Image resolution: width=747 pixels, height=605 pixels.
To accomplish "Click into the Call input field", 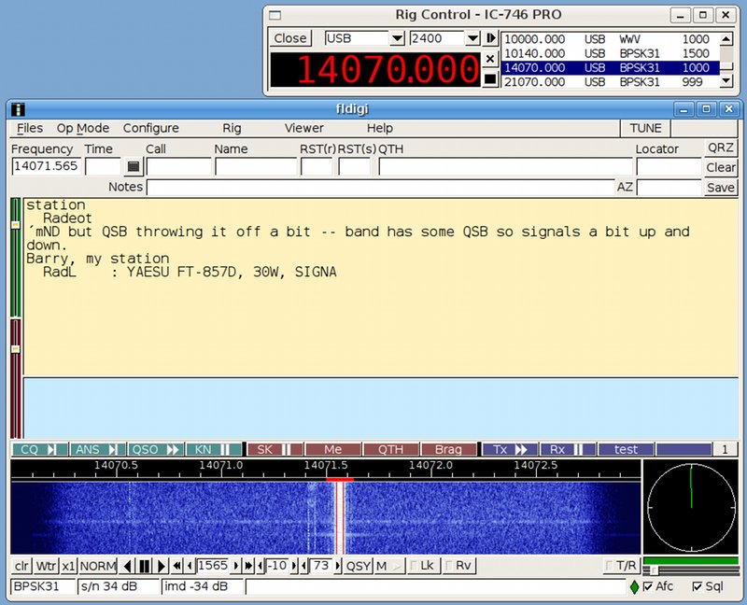I will pos(178,167).
